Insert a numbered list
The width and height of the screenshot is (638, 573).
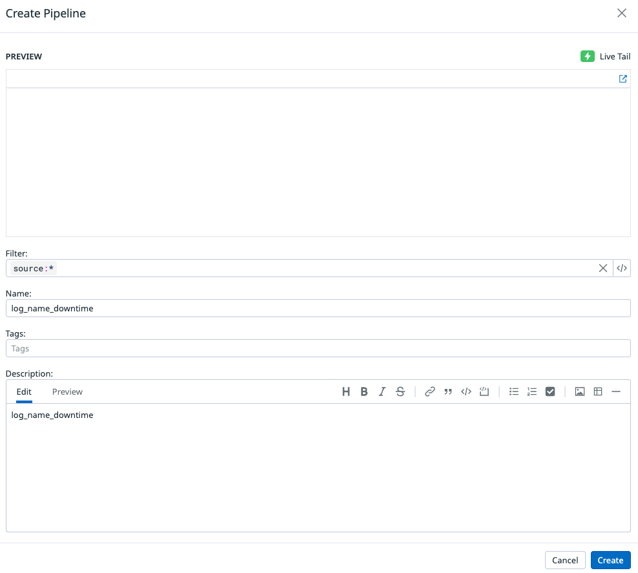coord(531,391)
